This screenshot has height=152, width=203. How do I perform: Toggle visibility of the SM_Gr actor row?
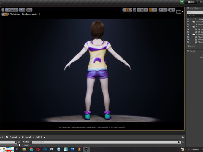[x=188, y=29]
